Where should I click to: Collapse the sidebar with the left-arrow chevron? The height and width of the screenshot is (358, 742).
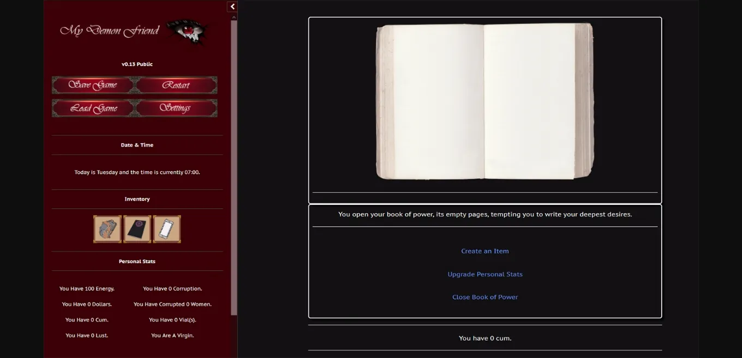click(x=232, y=7)
